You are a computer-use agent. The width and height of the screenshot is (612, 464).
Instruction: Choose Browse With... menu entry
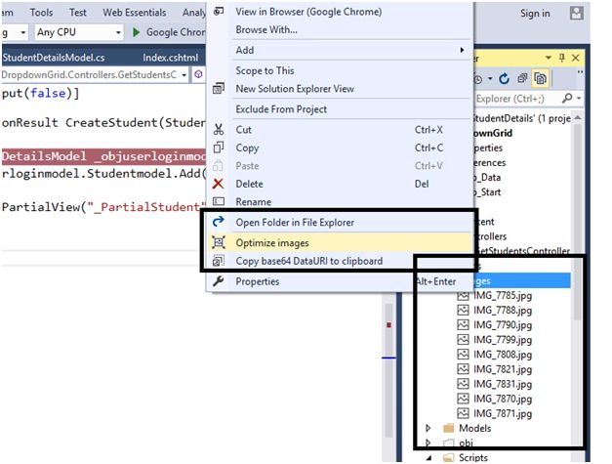pyautogui.click(x=266, y=29)
